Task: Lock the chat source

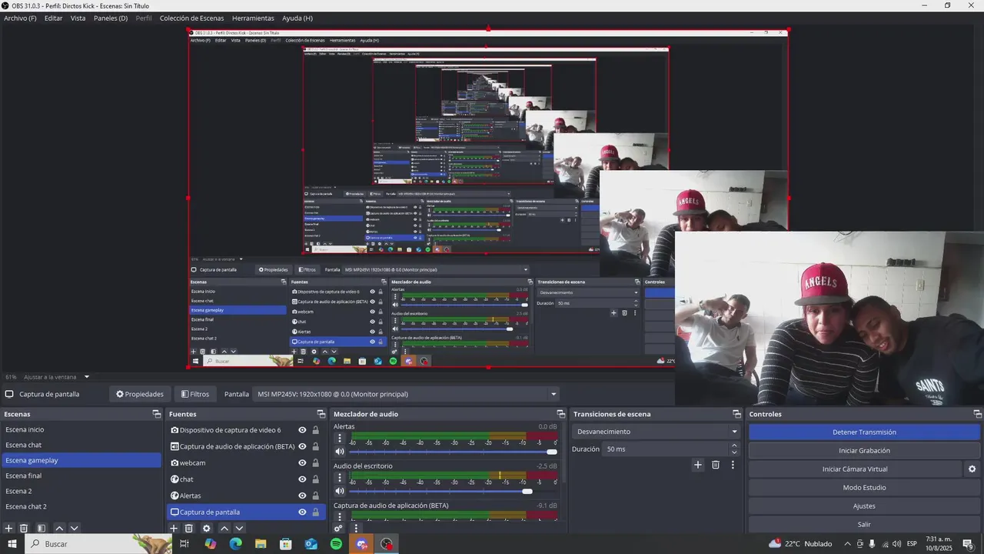Action: tap(315, 479)
